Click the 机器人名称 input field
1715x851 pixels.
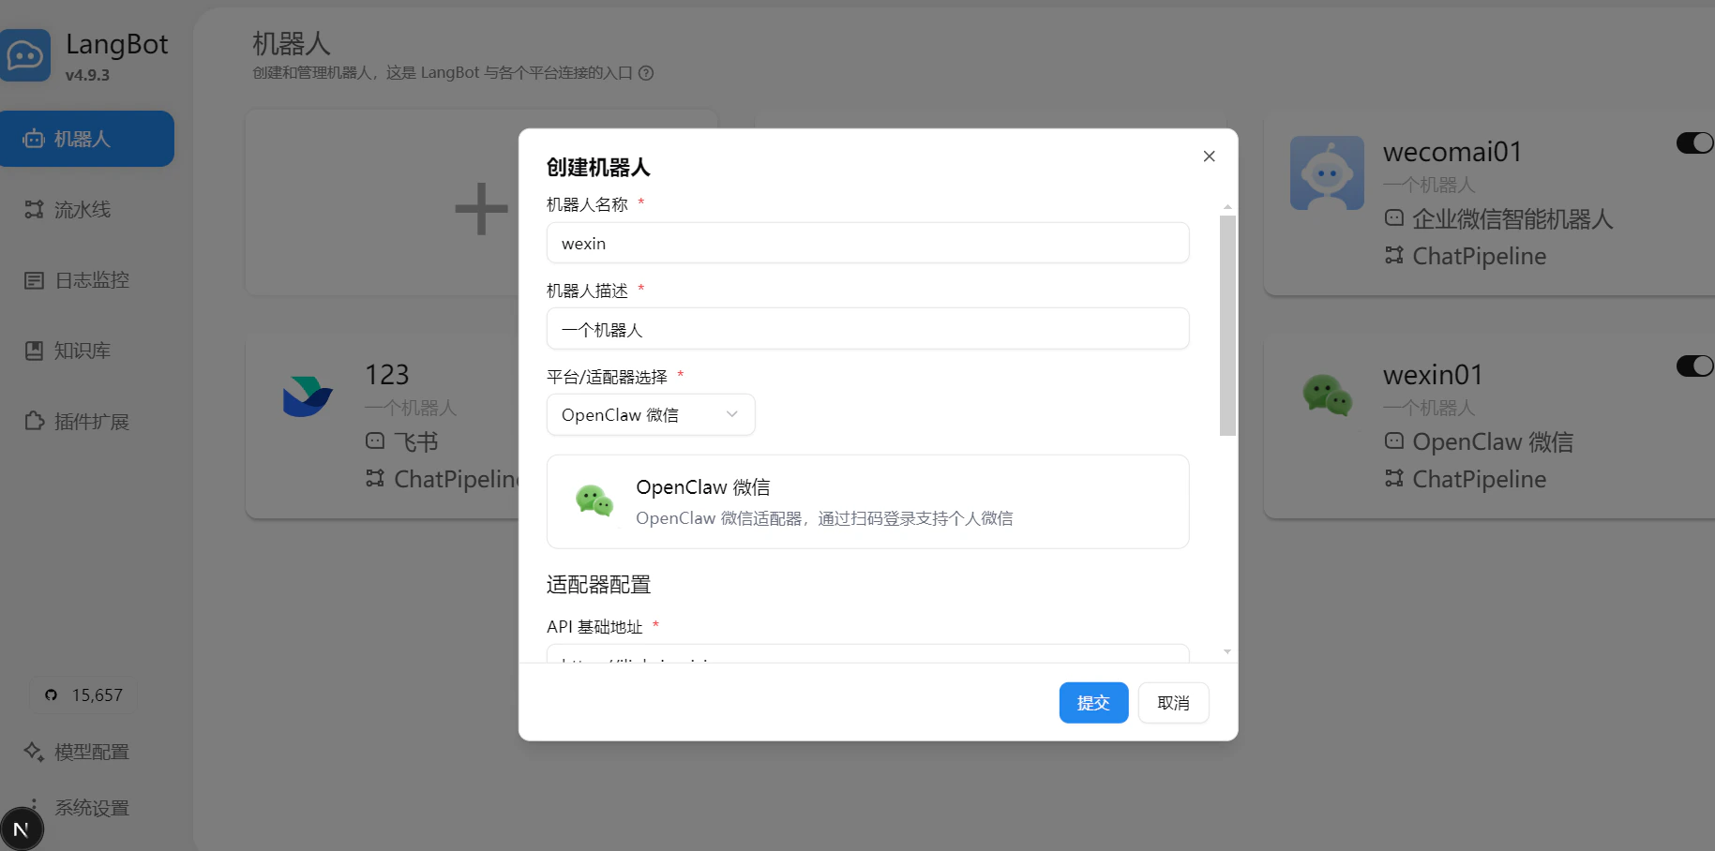tap(867, 243)
